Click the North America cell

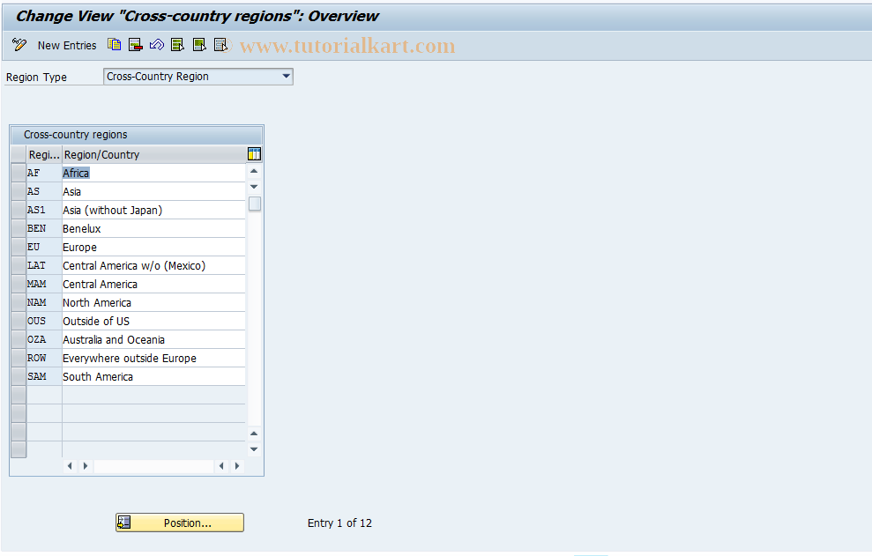click(x=153, y=302)
